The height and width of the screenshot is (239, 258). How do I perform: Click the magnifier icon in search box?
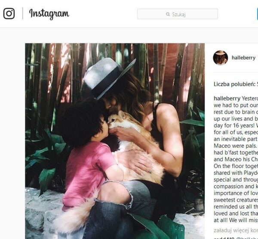(x=168, y=14)
